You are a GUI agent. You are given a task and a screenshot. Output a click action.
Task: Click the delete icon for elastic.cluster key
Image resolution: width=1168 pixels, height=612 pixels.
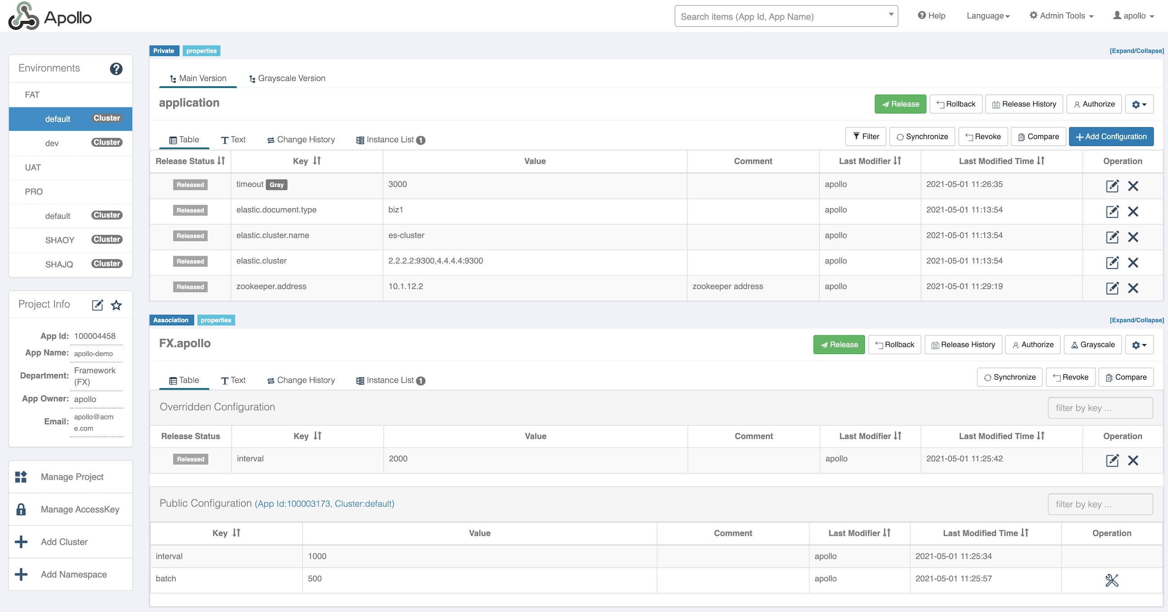(x=1133, y=261)
